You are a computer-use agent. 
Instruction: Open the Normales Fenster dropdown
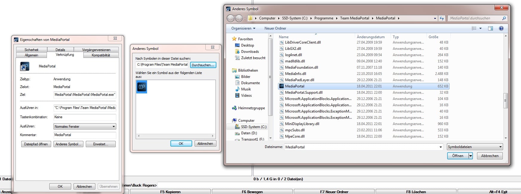point(85,127)
